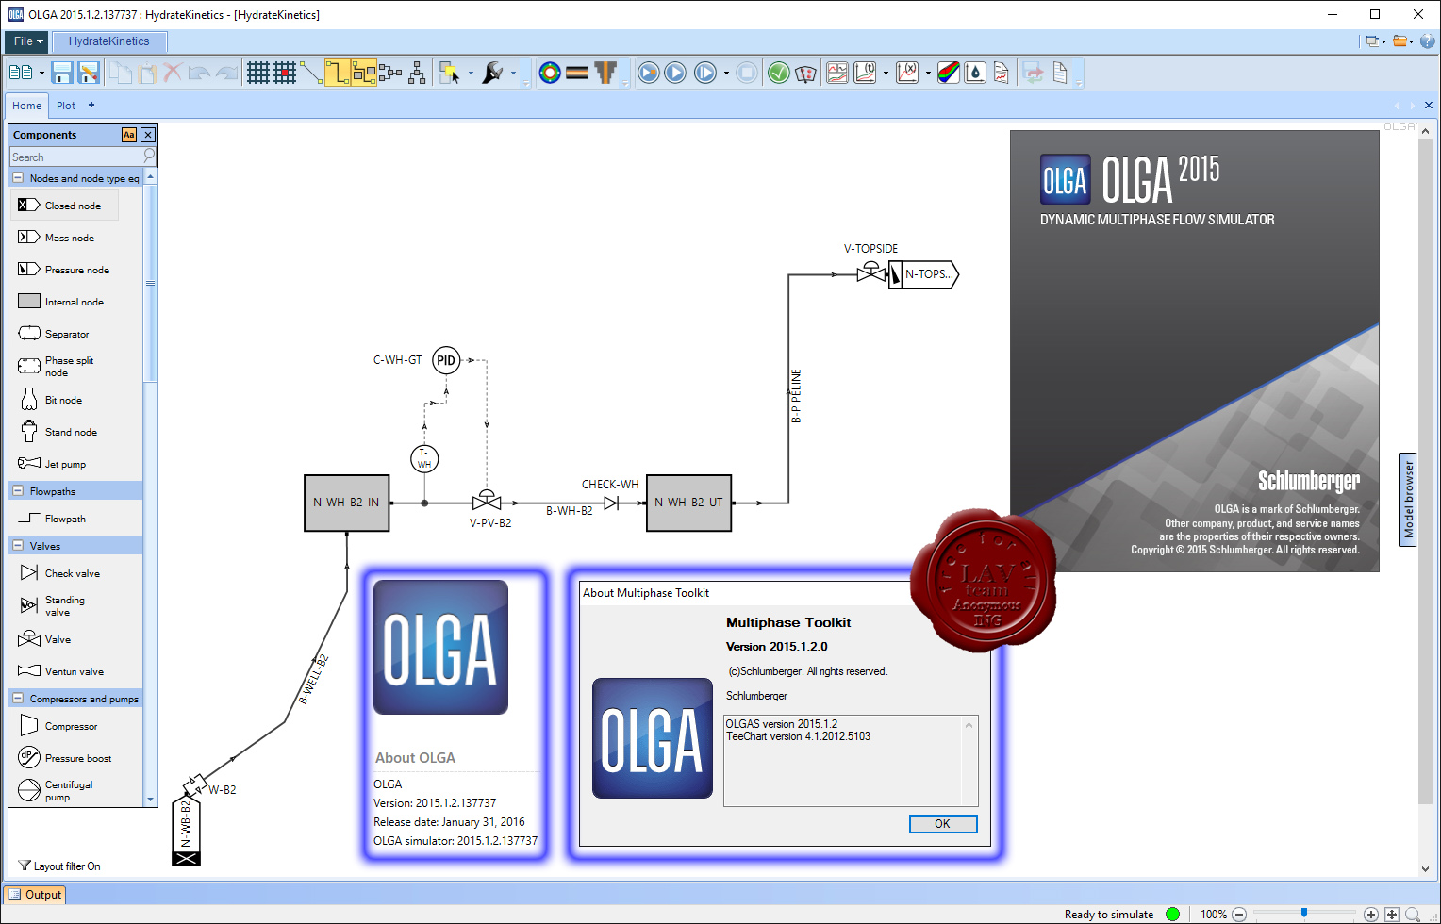Image resolution: width=1441 pixels, height=924 pixels.
Task: Click the colored rings pipe cross-section icon
Action: (x=550, y=73)
